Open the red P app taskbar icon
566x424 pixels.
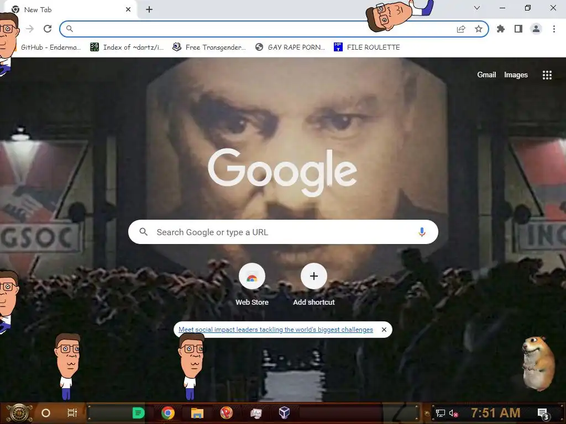coord(226,413)
